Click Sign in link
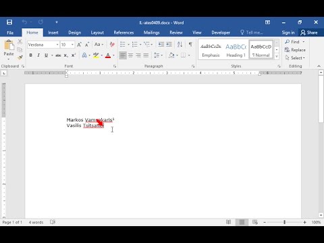324x243 pixels. click(x=288, y=32)
